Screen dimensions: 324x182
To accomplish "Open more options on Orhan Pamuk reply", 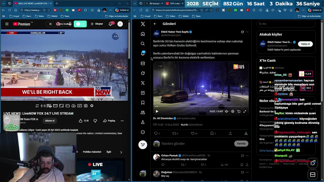I will [247, 156].
